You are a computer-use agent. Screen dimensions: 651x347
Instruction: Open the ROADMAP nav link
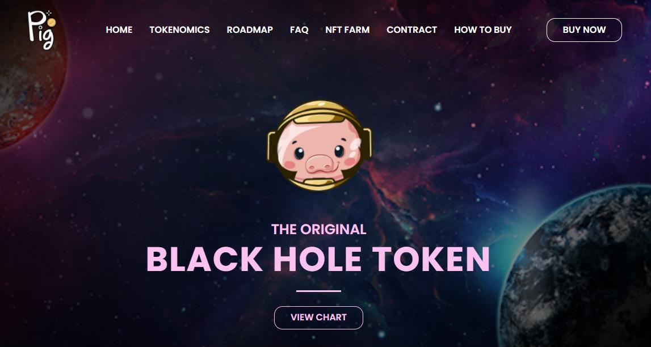[x=250, y=30]
